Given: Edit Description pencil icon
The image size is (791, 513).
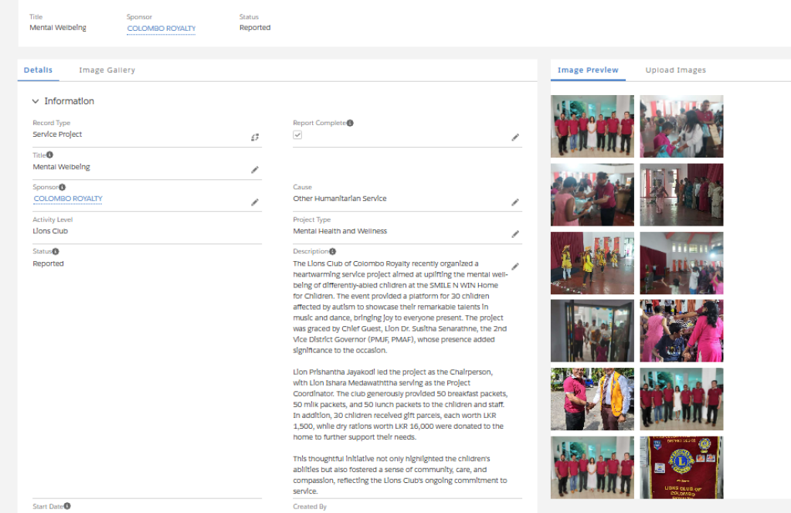Looking at the screenshot, I should [515, 267].
